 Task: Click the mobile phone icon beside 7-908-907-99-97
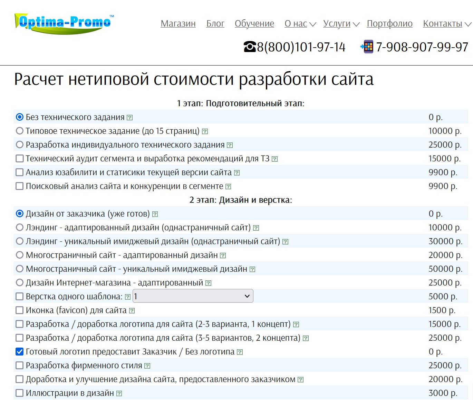click(367, 46)
